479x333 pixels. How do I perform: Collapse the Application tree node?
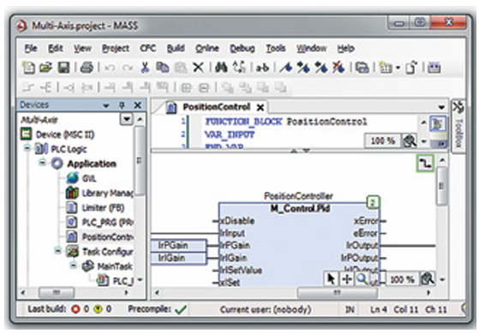(42, 162)
